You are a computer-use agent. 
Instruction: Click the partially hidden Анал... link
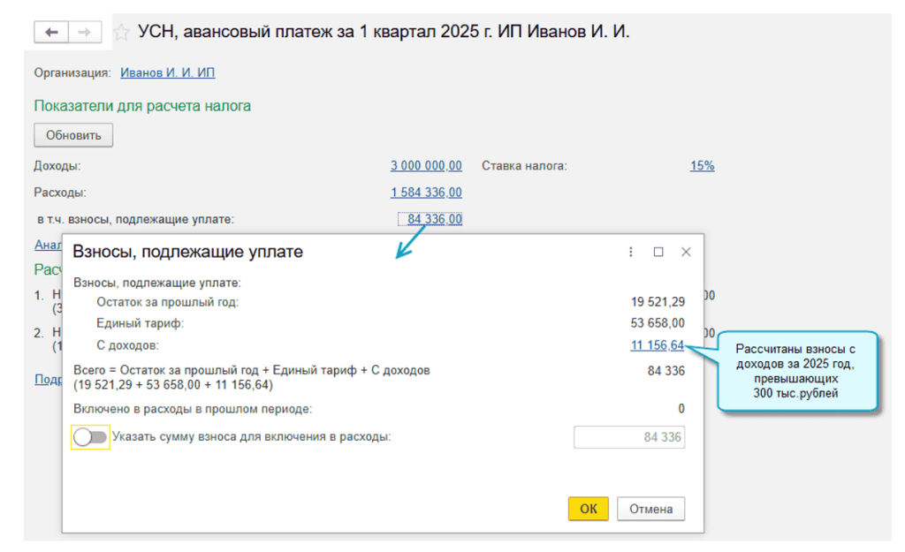[47, 245]
